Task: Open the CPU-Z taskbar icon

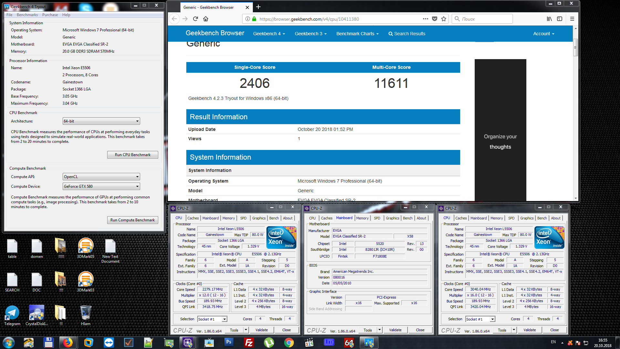Action: coord(188,343)
